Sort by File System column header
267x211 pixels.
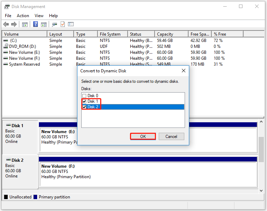[x=112, y=34]
